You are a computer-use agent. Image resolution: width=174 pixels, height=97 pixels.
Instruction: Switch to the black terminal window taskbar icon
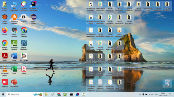click(x=71, y=95)
